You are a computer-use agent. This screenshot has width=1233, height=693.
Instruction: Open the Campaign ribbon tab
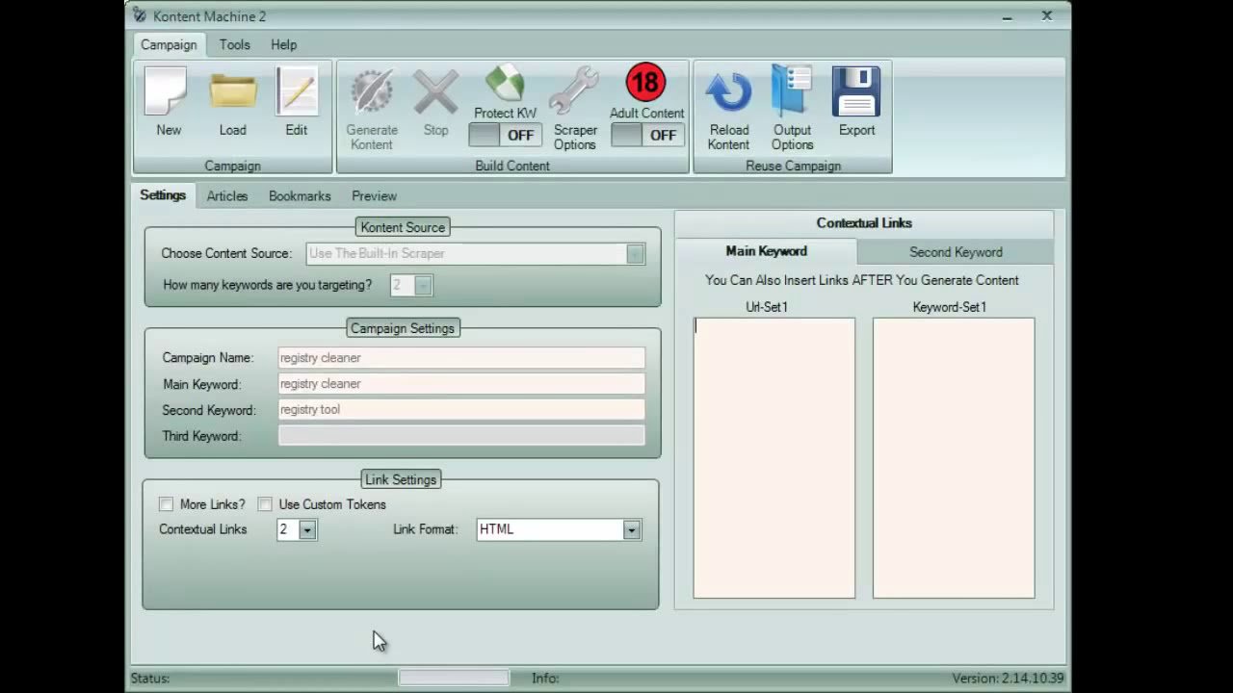169,44
